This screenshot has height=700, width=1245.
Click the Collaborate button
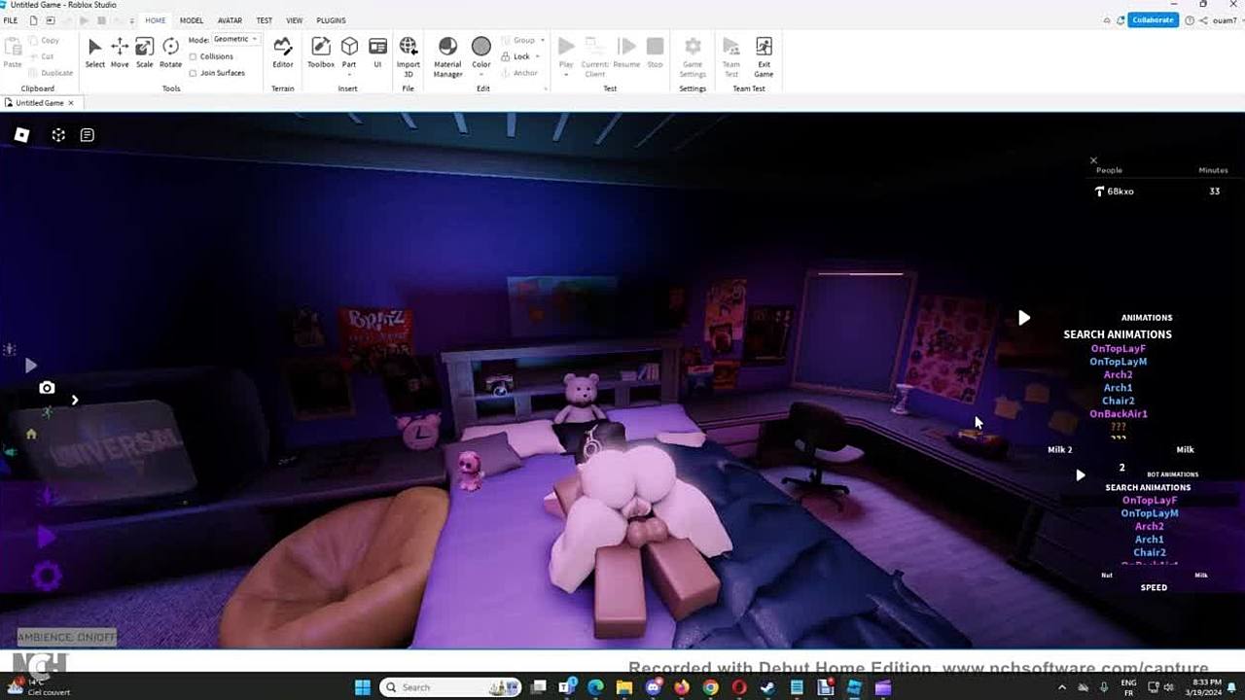pyautogui.click(x=1153, y=20)
